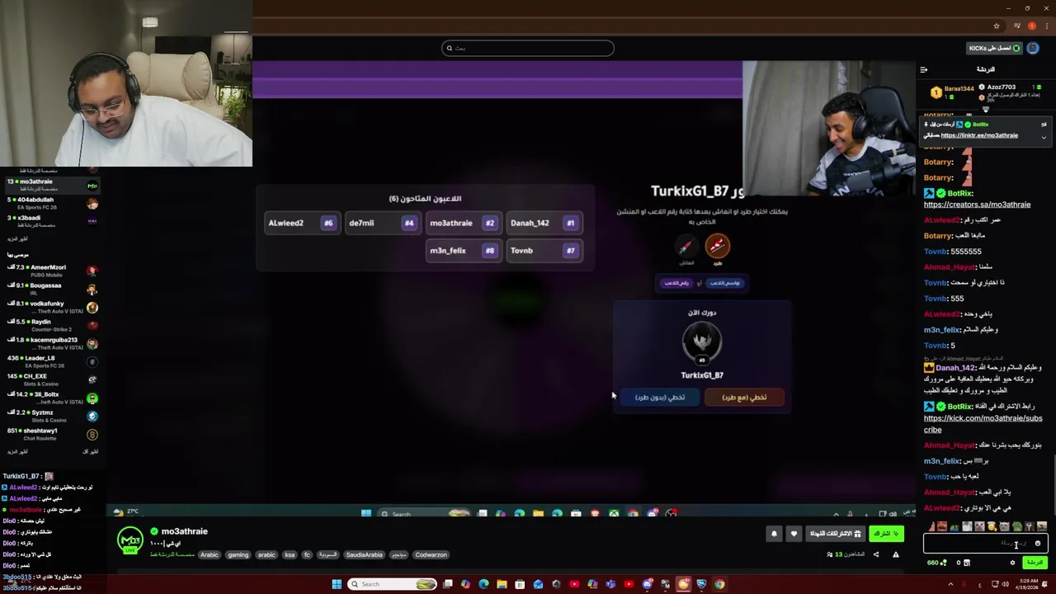Collapse the chat panel using the arrow icon

923,69
